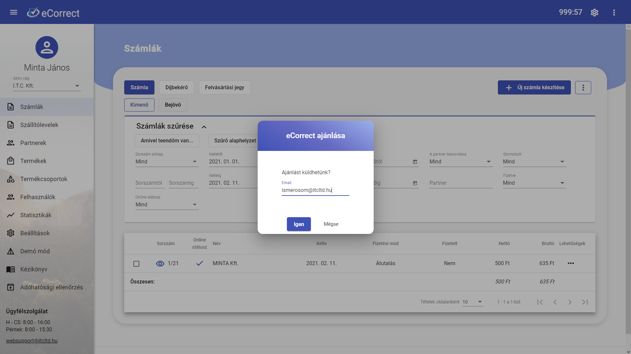The height and width of the screenshot is (354, 631).
Task: Open the upper date picker calendar icon
Action: [x=415, y=162]
